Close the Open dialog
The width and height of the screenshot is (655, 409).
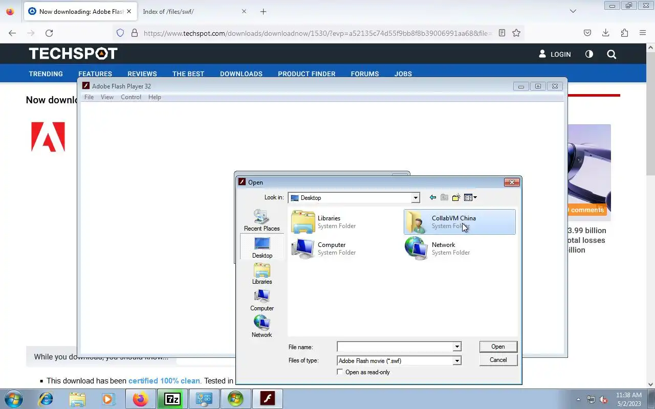(512, 182)
